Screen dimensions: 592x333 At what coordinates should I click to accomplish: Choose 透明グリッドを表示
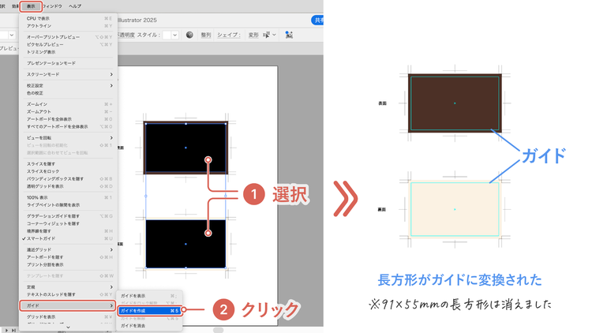(69, 186)
